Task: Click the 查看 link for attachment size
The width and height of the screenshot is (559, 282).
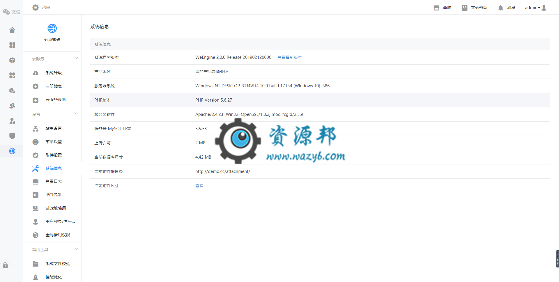Action: [199, 186]
